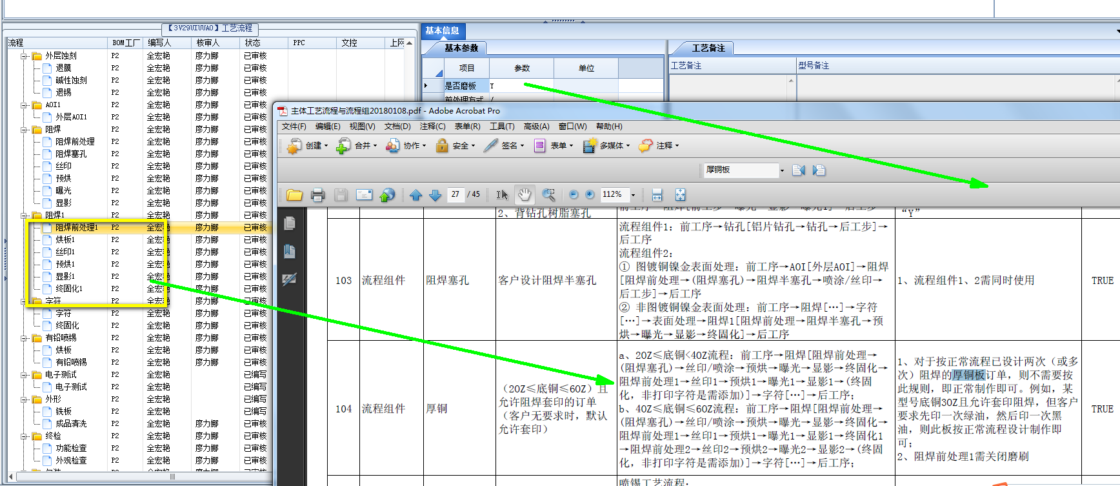The width and height of the screenshot is (1120, 486).
Task: Open the Sign pen toolbar button
Action: pyautogui.click(x=504, y=146)
